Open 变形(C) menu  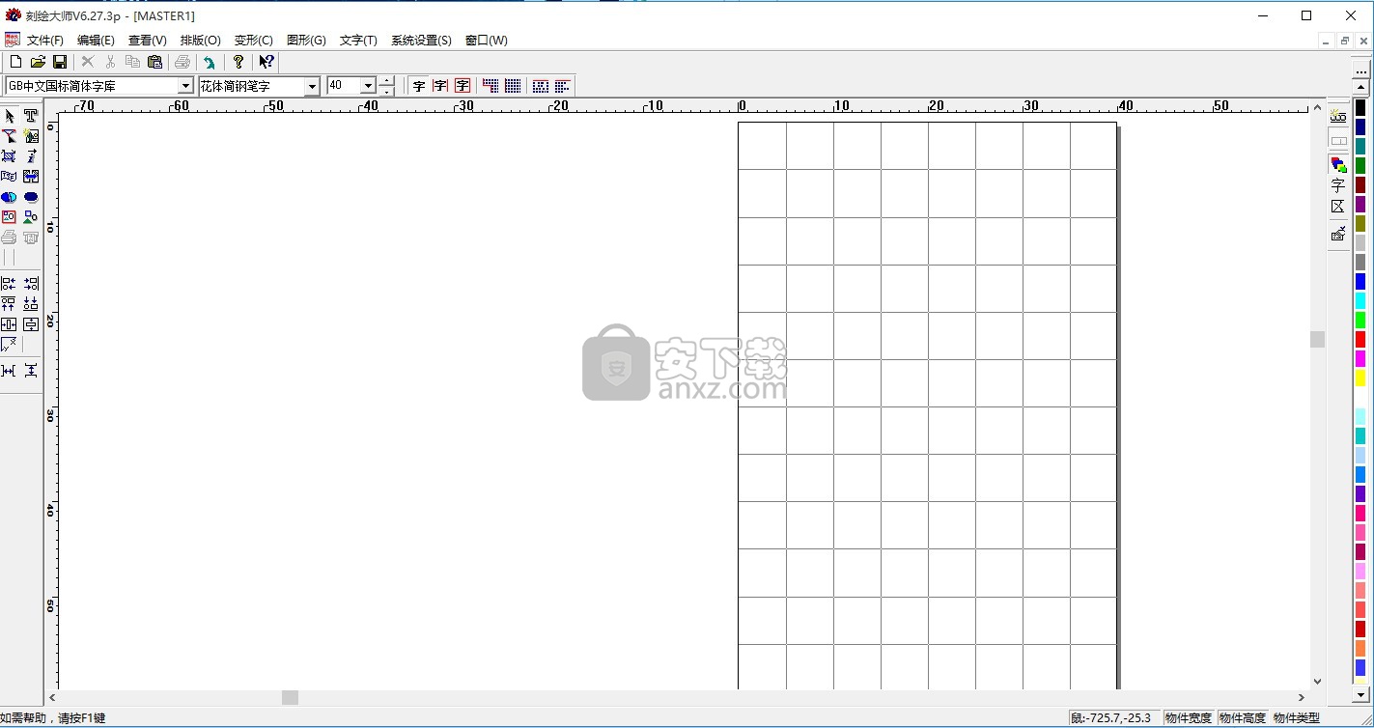point(254,41)
